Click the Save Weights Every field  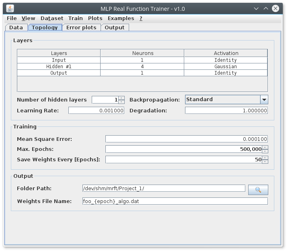coord(184,160)
